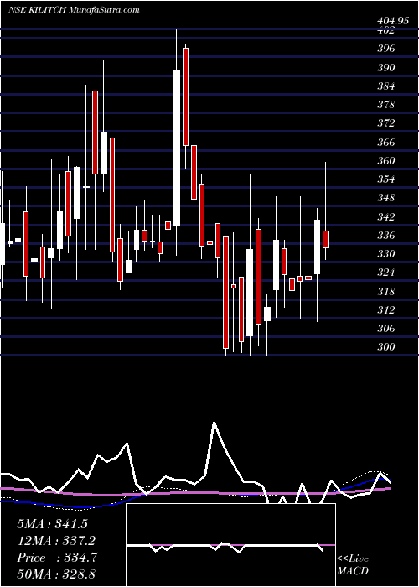419x587 pixels.
Task: Click the 300 price axis label
Action: (386, 347)
